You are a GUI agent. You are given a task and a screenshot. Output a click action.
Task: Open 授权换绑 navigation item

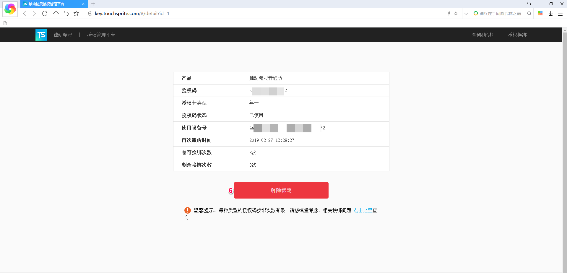pyautogui.click(x=517, y=35)
